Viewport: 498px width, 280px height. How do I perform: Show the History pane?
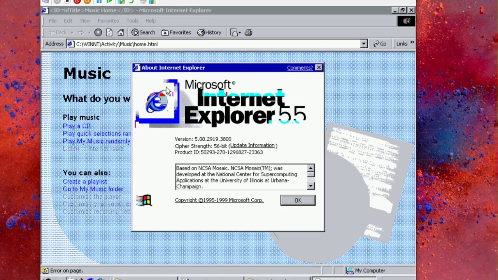(209, 32)
